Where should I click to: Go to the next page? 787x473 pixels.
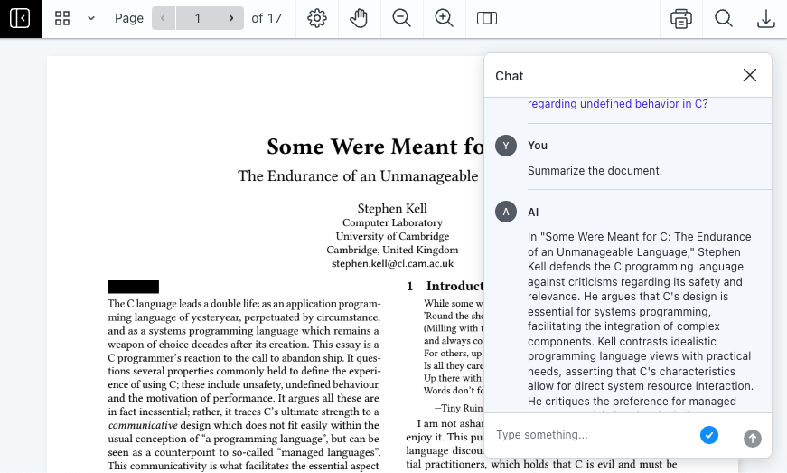232,18
